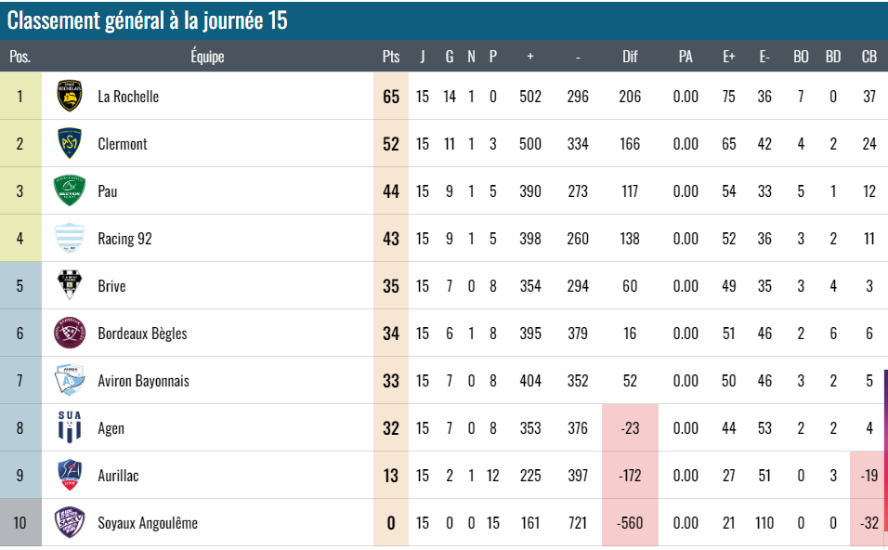
Task: Click the "Classement général à la journée 15" title
Action: tap(148, 20)
